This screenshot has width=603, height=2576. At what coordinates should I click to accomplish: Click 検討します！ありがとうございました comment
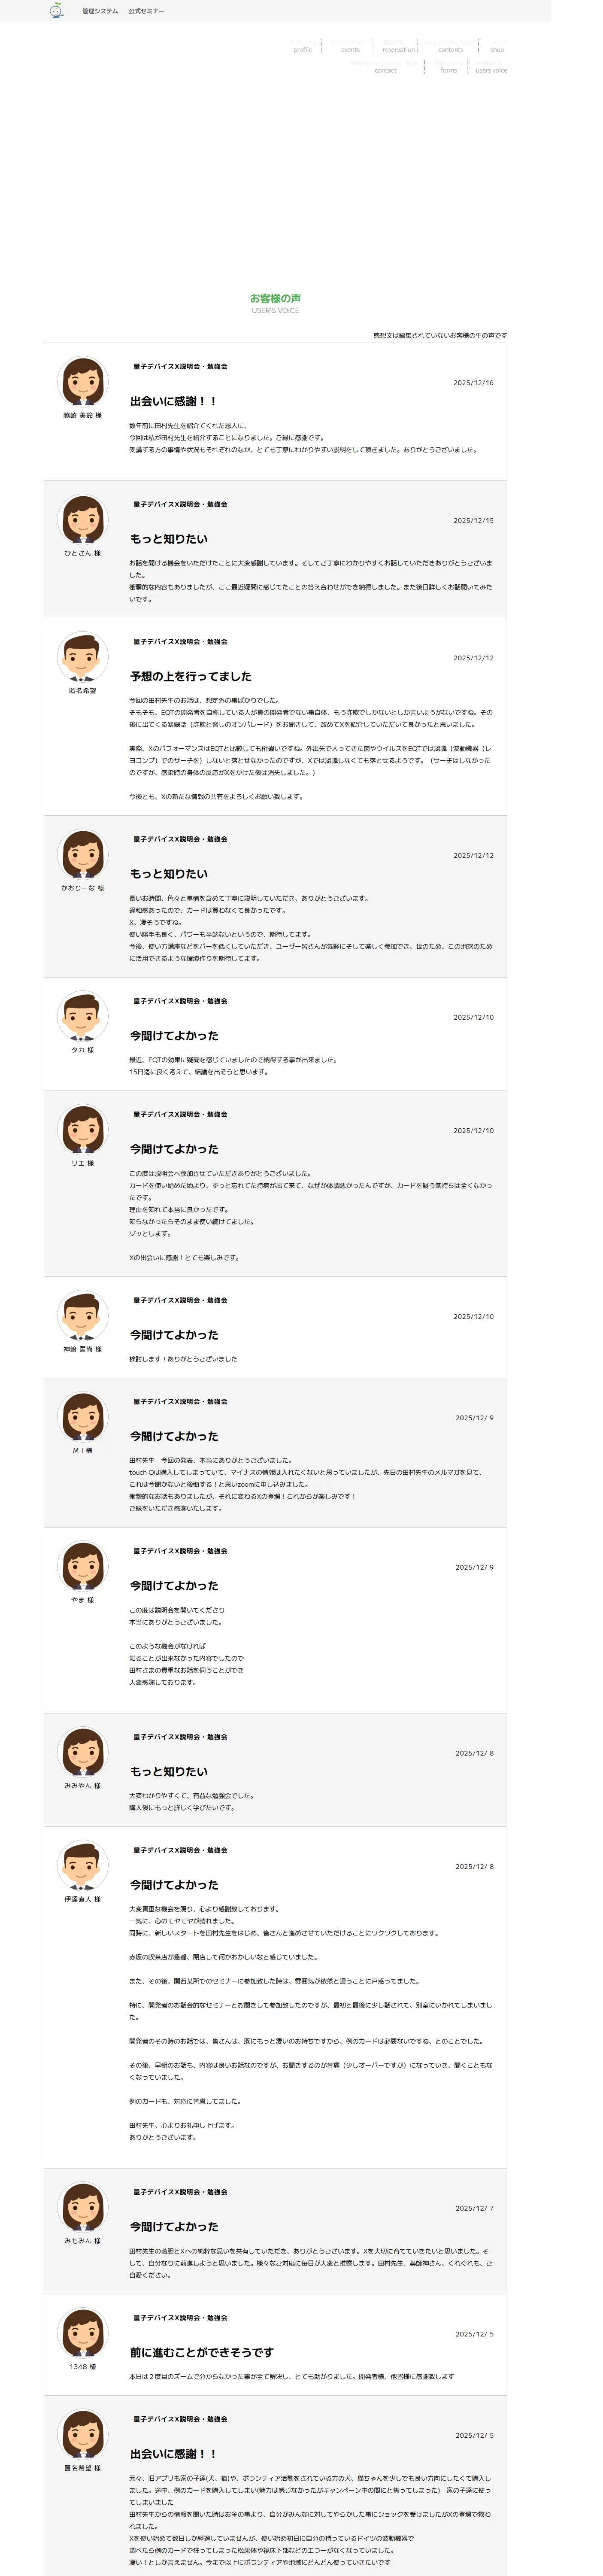[183, 1359]
